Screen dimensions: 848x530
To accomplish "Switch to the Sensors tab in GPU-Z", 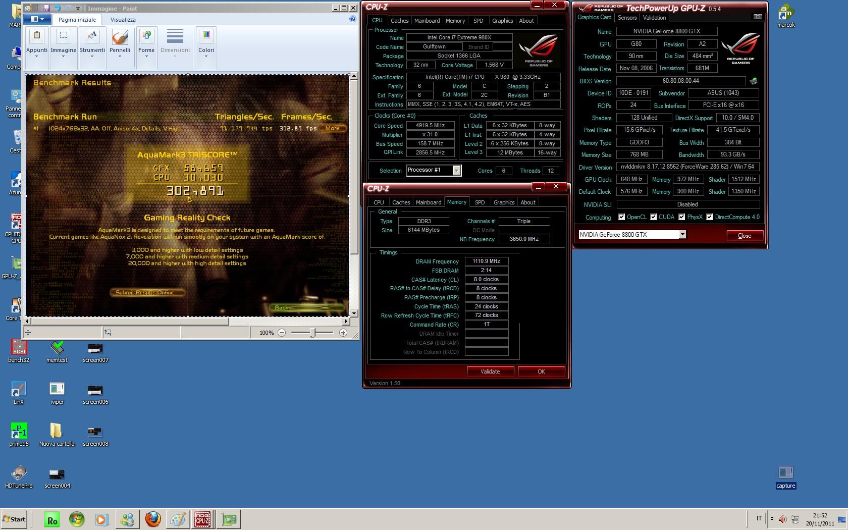I will click(x=627, y=18).
